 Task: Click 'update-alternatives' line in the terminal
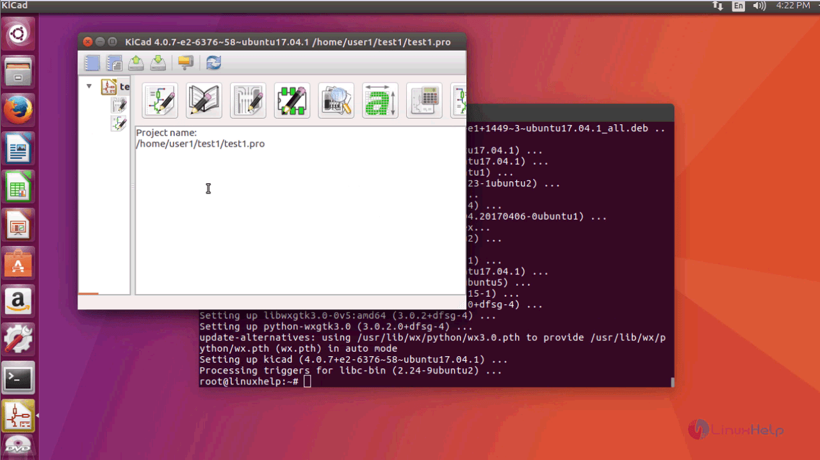tap(432, 343)
